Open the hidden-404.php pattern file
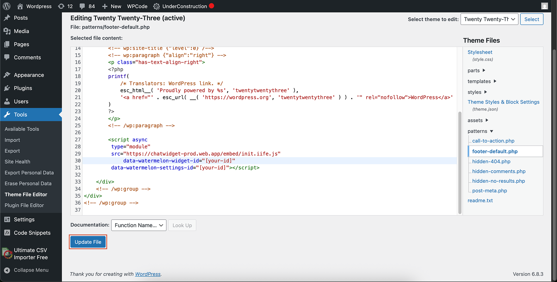The height and width of the screenshot is (282, 557). (x=491, y=161)
